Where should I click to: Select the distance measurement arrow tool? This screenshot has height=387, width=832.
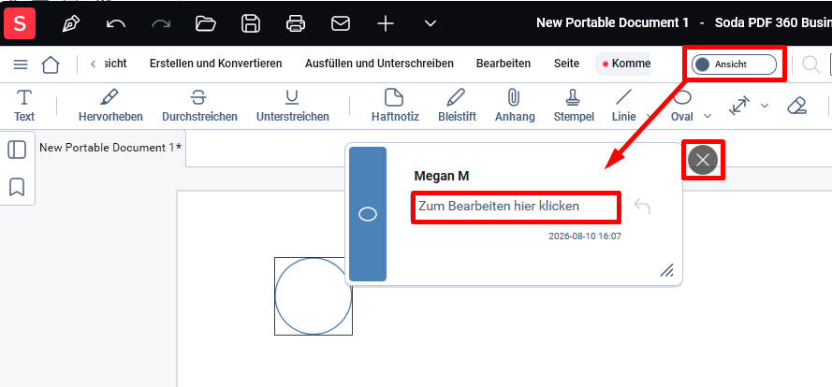[739, 106]
